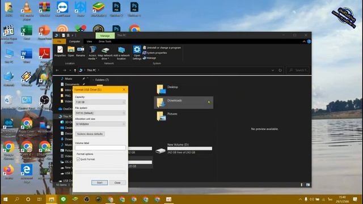Open the TeamViewer desktop shortcut
The image size is (363, 204).
62,9
